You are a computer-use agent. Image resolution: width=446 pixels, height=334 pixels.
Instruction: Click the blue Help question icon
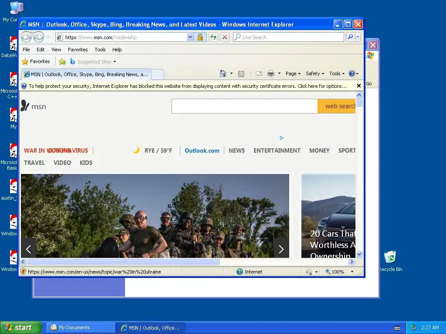352,73
